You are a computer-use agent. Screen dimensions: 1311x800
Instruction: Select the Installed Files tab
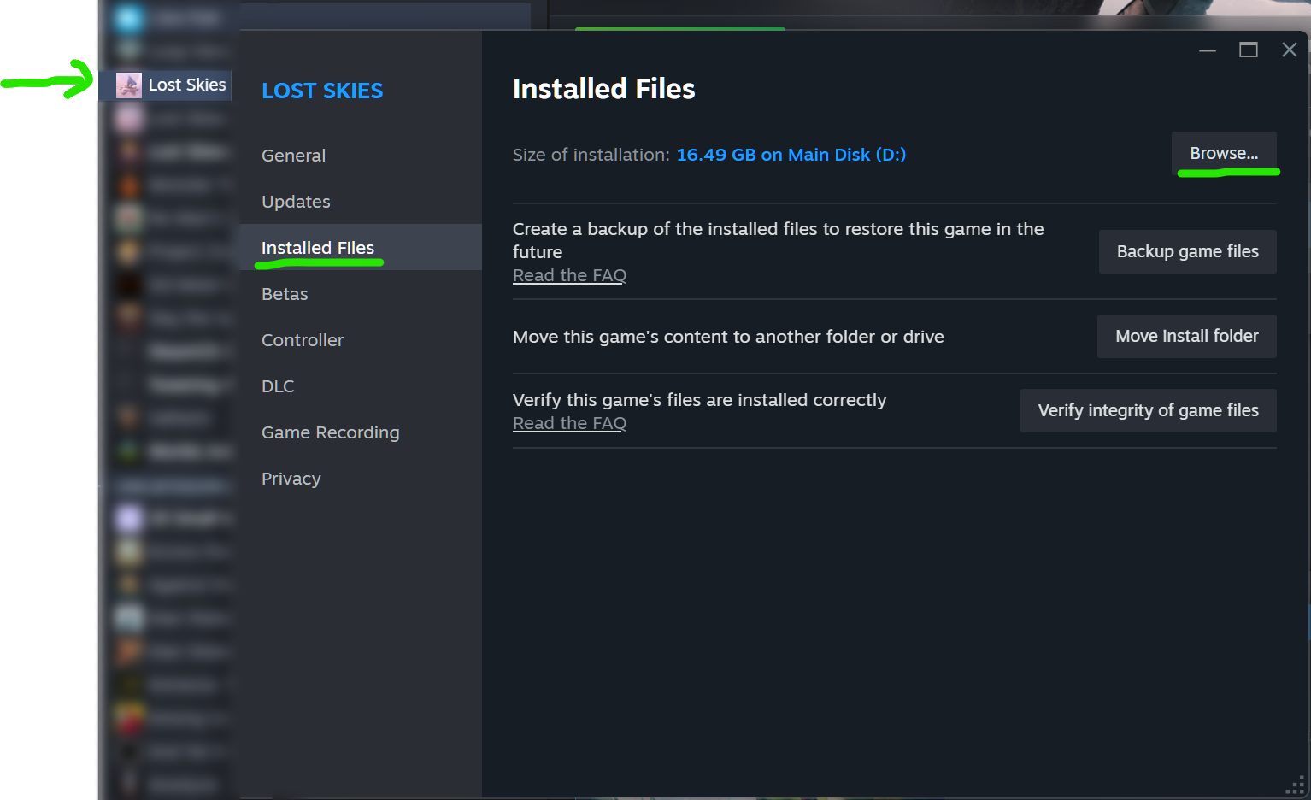point(361,248)
